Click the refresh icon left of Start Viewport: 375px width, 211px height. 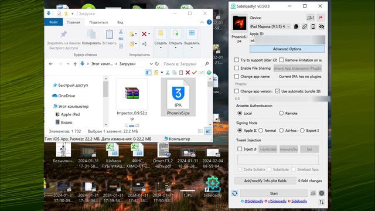234,193
